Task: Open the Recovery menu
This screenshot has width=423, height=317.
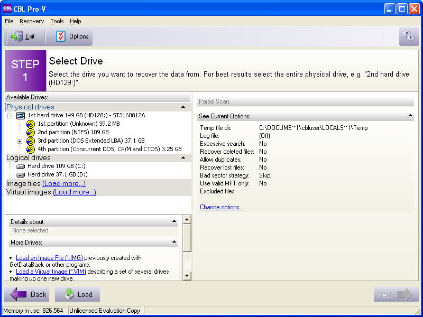Action: [32, 21]
